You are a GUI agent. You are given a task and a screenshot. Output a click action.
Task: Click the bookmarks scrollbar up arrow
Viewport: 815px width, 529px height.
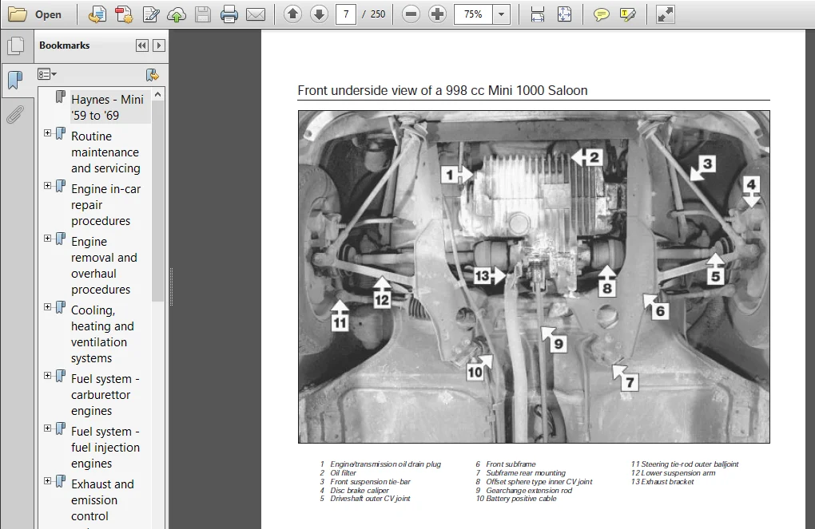tap(158, 94)
